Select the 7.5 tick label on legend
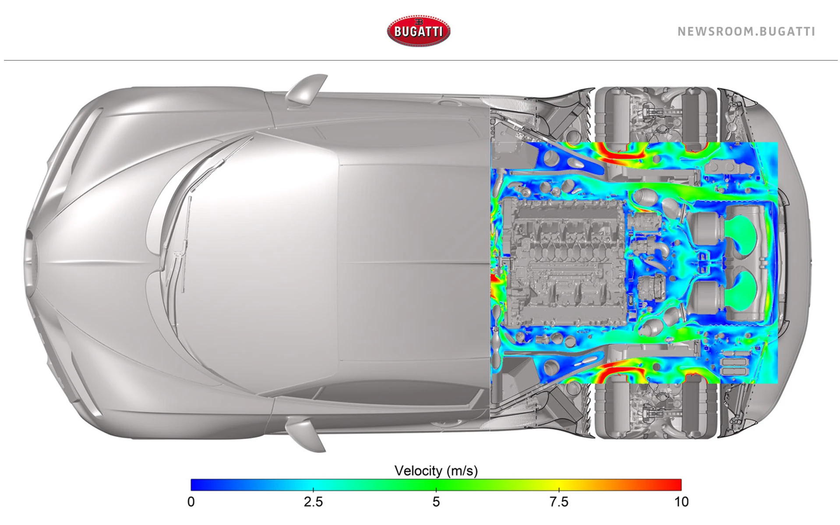The image size is (840, 525). pos(558,502)
